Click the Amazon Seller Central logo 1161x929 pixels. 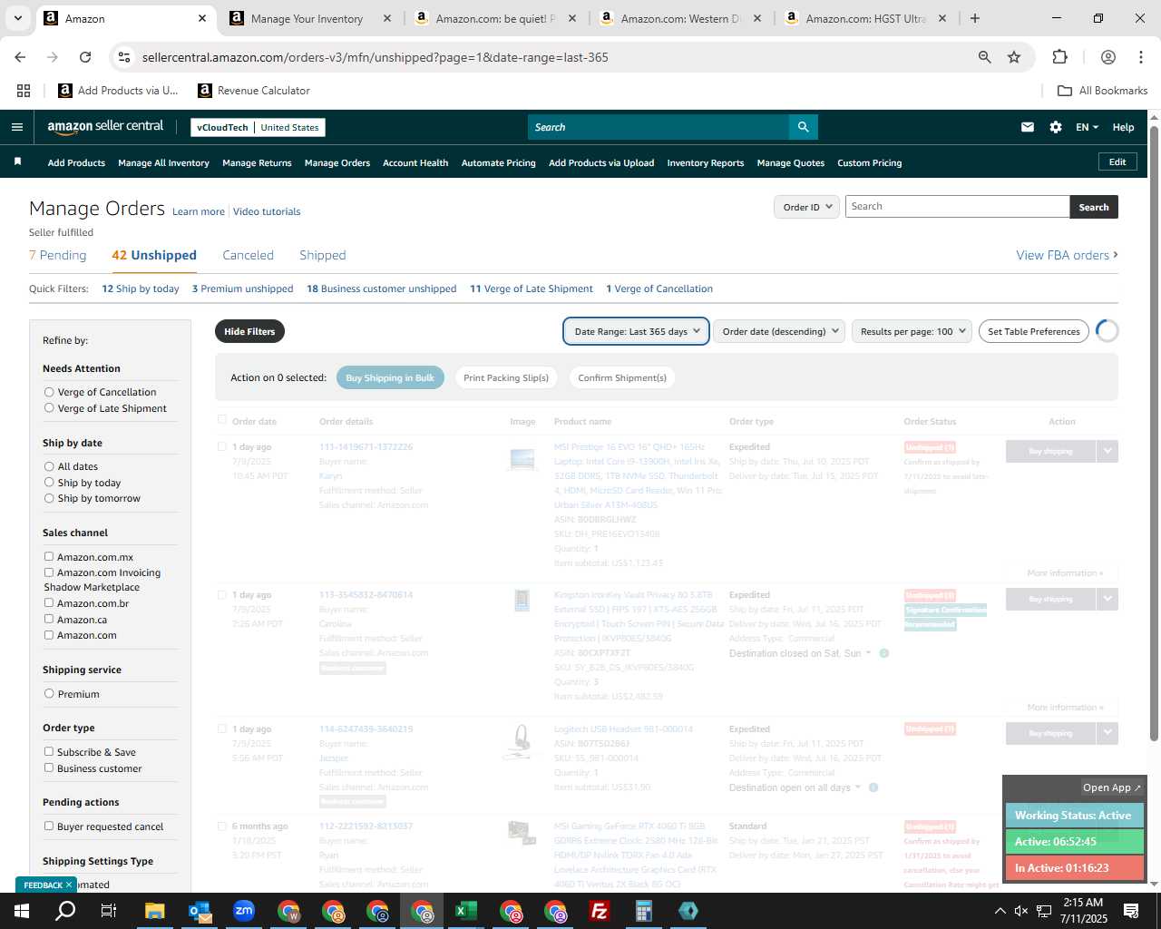(105, 127)
